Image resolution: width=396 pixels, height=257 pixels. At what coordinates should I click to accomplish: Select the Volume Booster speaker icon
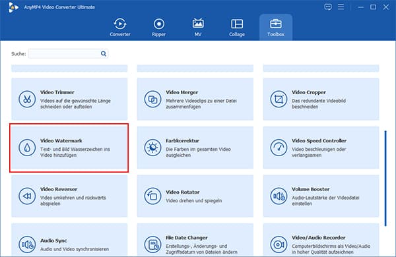click(279, 196)
